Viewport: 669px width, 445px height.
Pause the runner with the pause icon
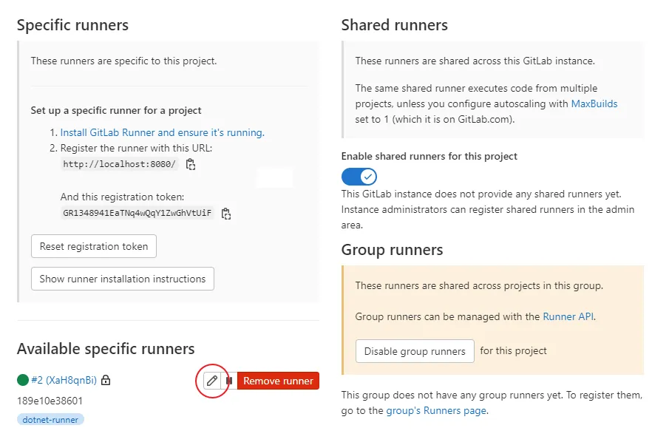pyautogui.click(x=229, y=381)
